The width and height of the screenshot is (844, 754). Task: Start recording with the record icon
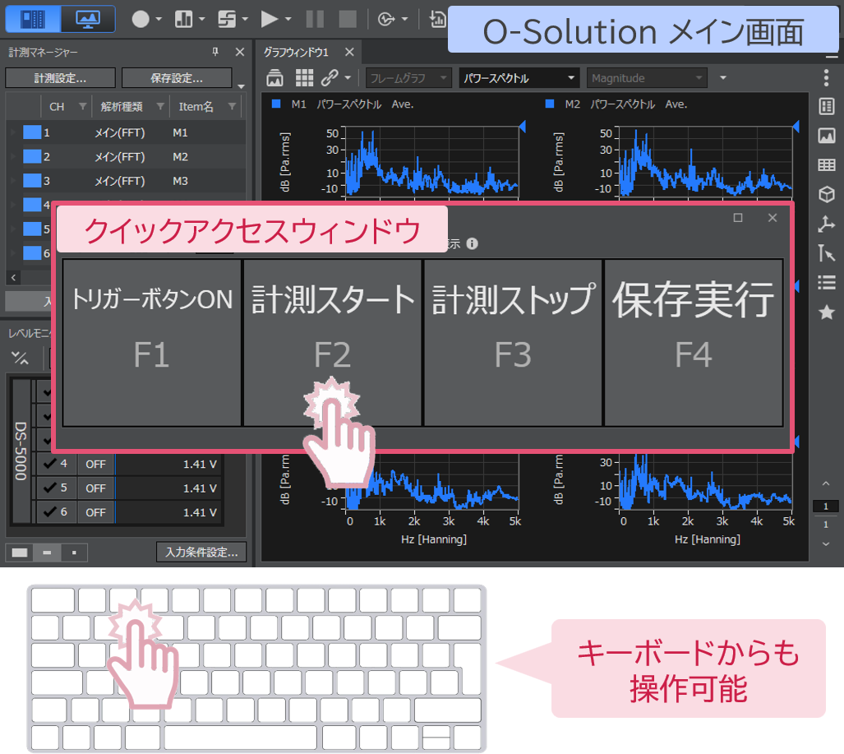(141, 18)
